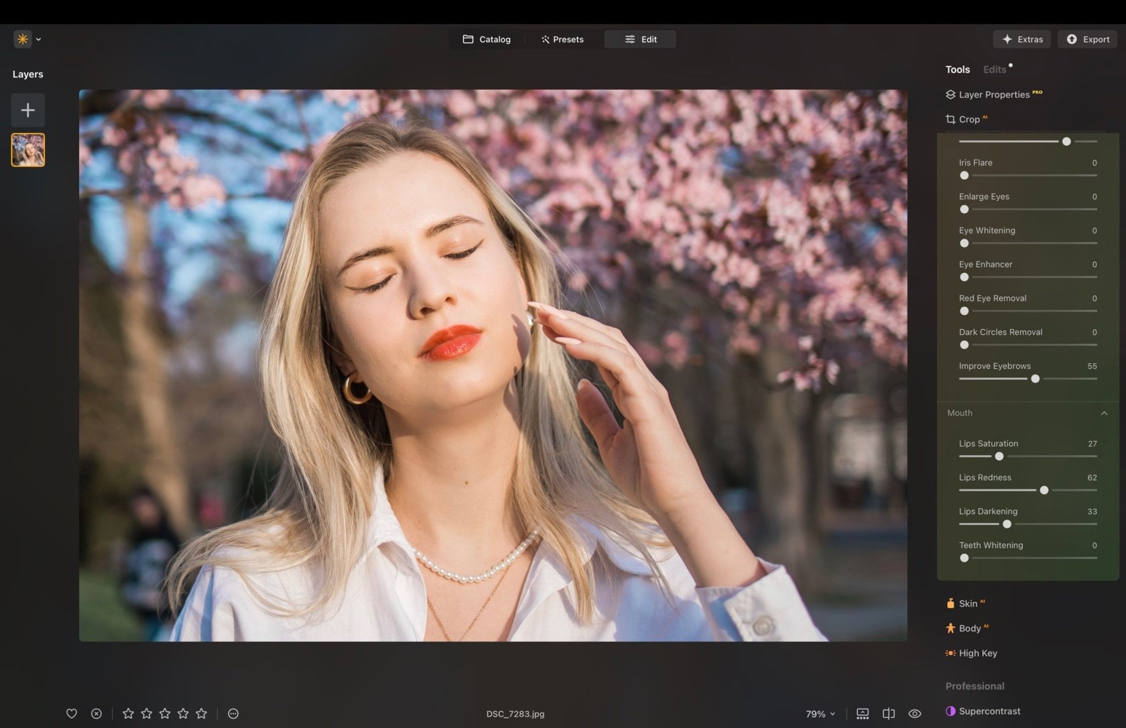Reject the current photo

pos(96,713)
